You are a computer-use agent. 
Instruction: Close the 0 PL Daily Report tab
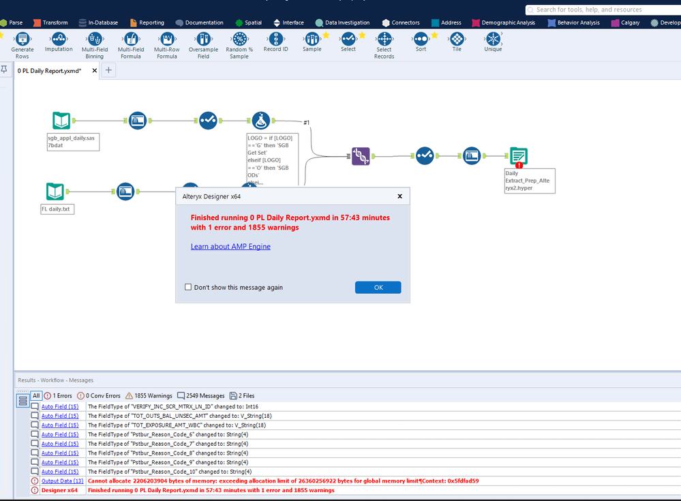[94, 70]
